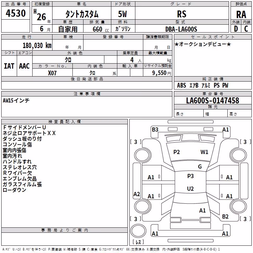Click inspector note ローダウン
Viewport: 253px width, 253px height.
pyautogui.click(x=15, y=190)
